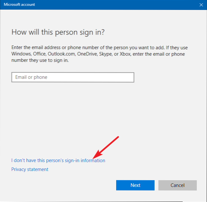Click the Email or phone input field
Image resolution: width=207 pixels, height=202 pixels.
coord(73,77)
